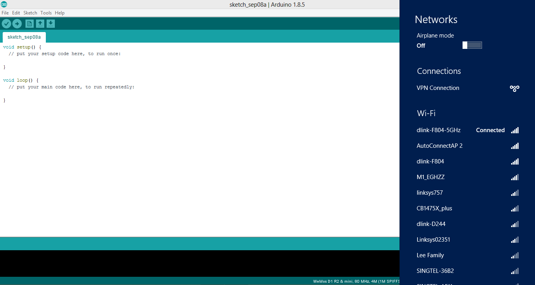Save the sketch using the Save icon
This screenshot has height=285, width=535.
coord(51,23)
